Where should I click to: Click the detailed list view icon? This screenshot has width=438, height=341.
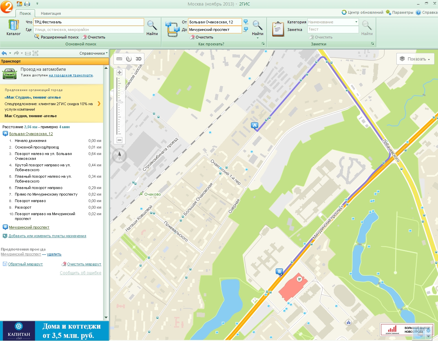pos(35,53)
